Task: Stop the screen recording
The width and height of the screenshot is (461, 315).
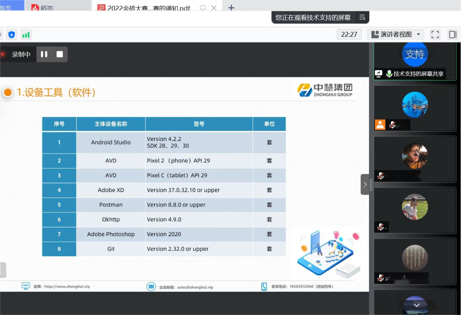Action: click(60, 54)
